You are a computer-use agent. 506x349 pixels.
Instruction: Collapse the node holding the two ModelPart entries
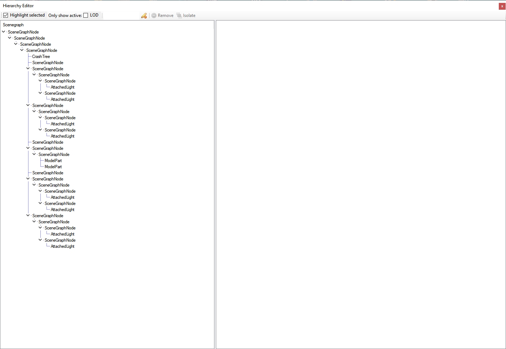[x=34, y=154]
